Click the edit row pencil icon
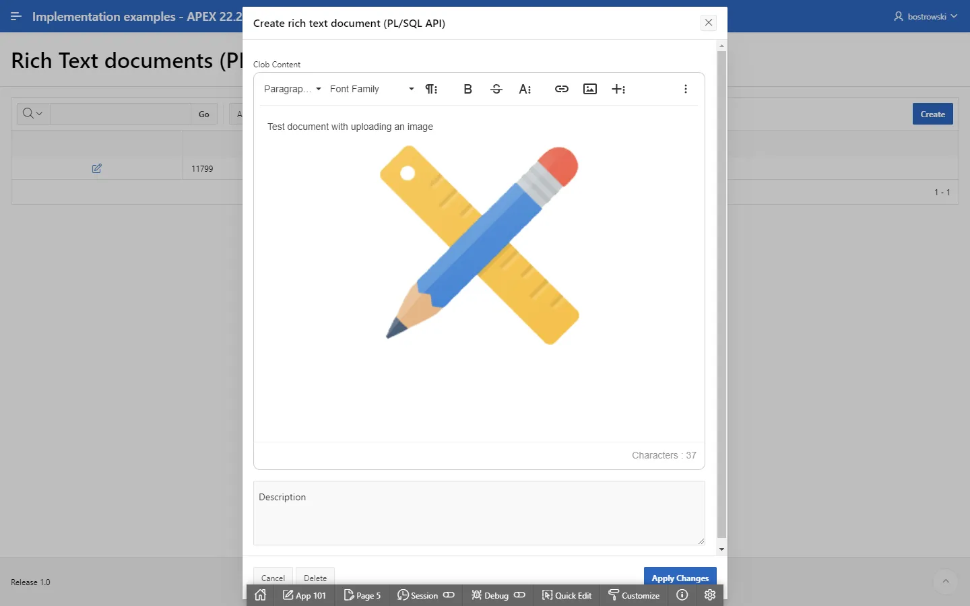 point(96,168)
